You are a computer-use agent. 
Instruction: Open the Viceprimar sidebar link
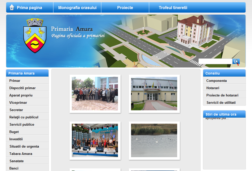(x=18, y=102)
